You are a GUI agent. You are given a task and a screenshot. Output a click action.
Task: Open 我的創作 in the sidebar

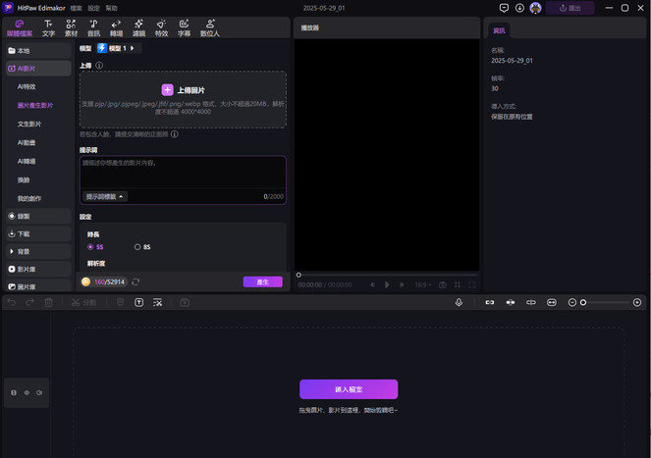pos(29,199)
